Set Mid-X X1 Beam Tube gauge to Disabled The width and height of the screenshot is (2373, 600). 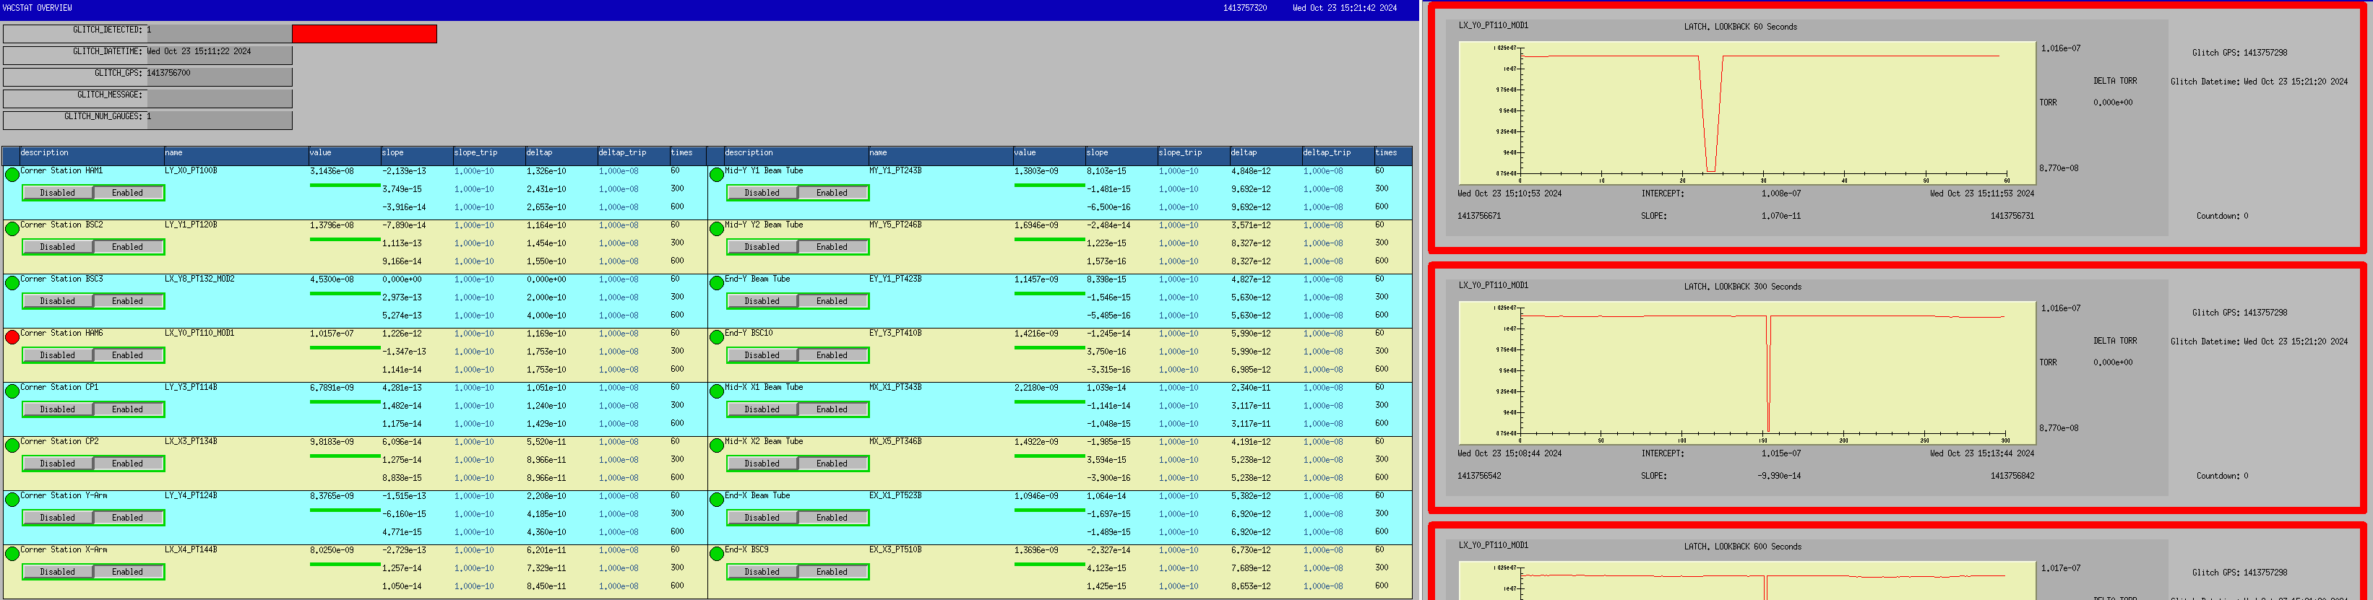tap(762, 409)
